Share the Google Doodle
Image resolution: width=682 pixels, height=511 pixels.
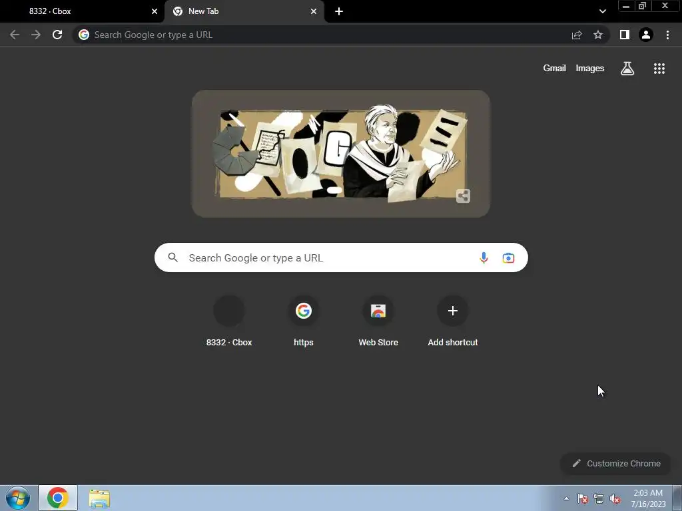464,196
